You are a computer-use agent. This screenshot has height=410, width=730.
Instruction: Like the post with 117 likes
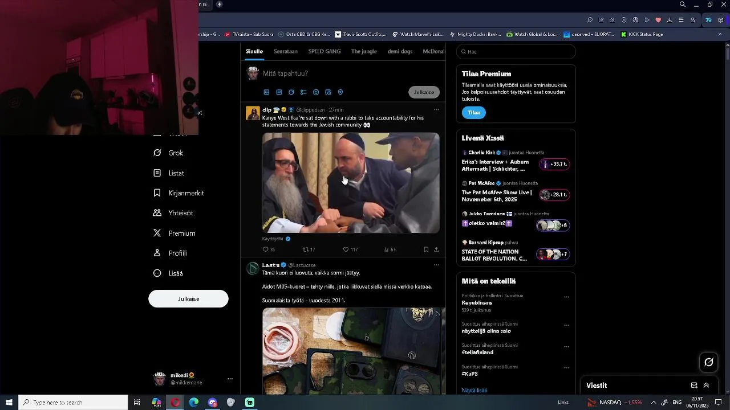pyautogui.click(x=350, y=249)
